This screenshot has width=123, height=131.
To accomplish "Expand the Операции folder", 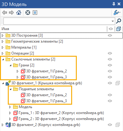I will 3,53.
